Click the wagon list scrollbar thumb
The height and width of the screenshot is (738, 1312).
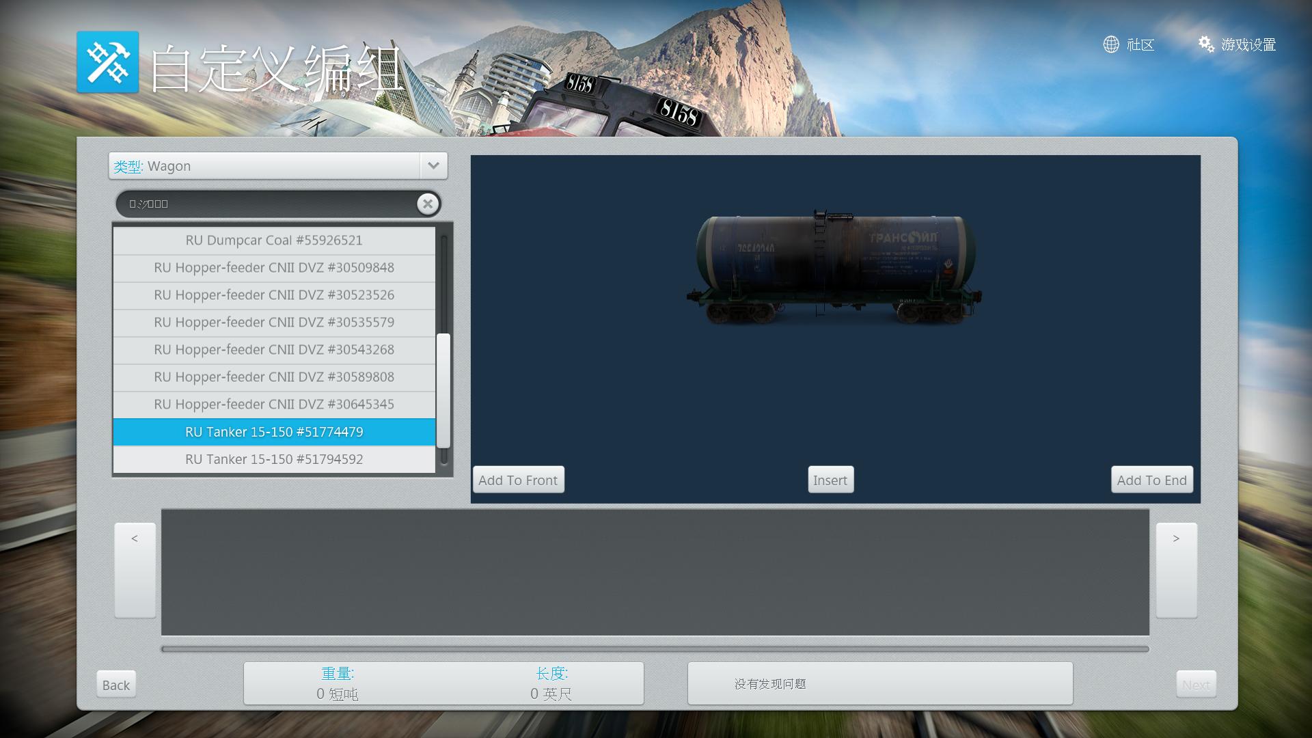tap(443, 389)
